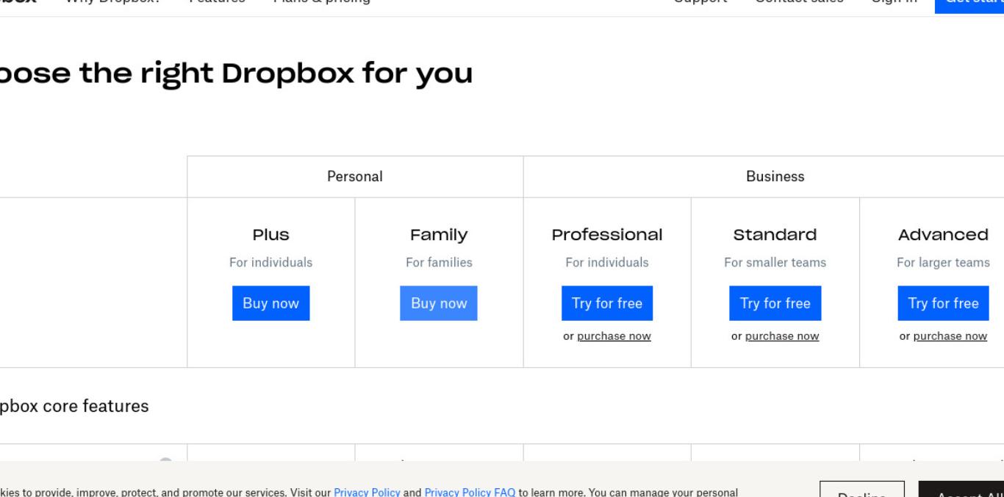Select the Professional plan title

pyautogui.click(x=607, y=235)
